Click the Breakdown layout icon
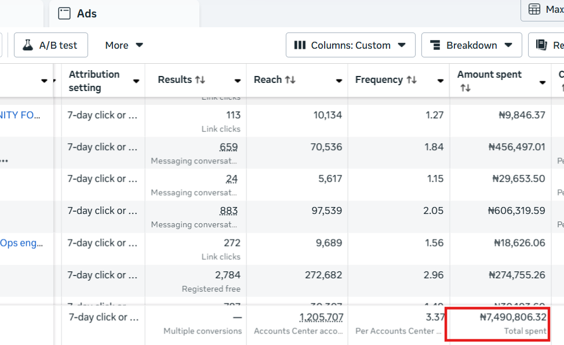Screen dimensions: 564x345 435,45
